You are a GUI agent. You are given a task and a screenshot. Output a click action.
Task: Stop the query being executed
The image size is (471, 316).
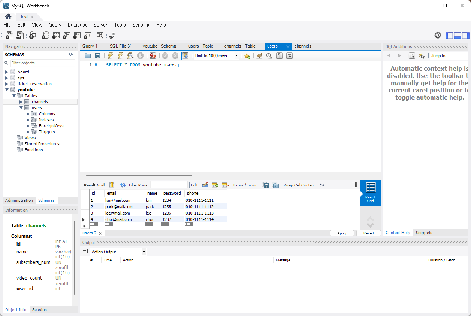click(140, 56)
